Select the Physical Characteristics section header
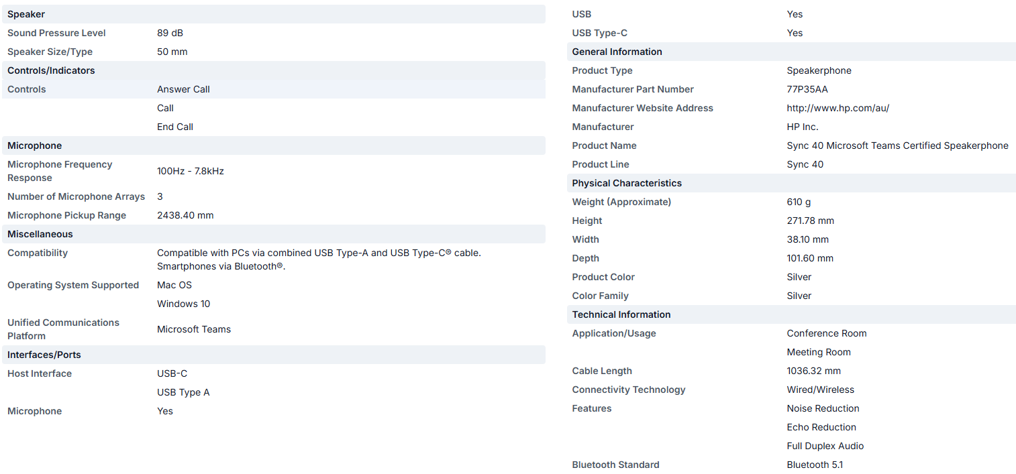Viewport: 1016px width, 474px height. (627, 183)
